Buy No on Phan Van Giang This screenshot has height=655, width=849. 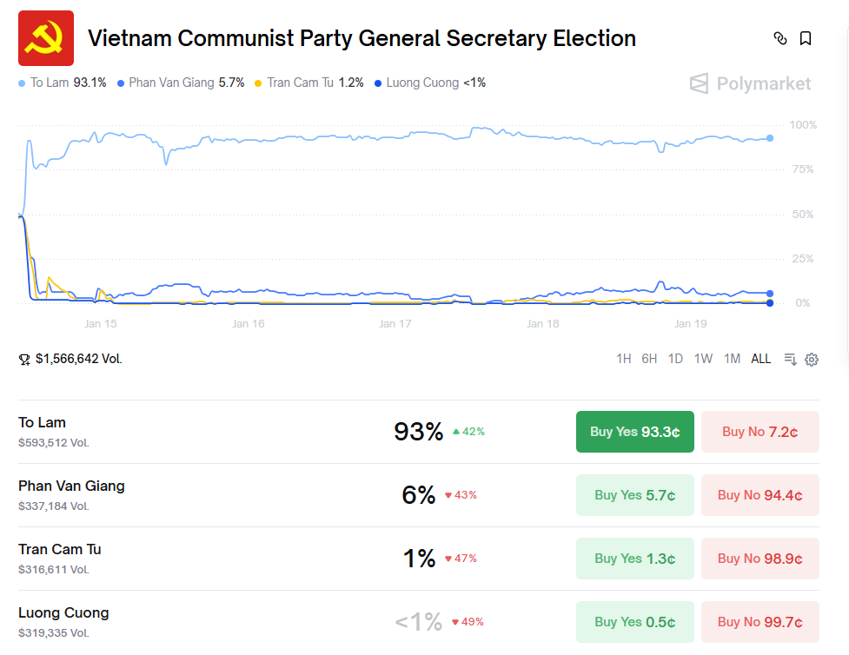click(759, 495)
